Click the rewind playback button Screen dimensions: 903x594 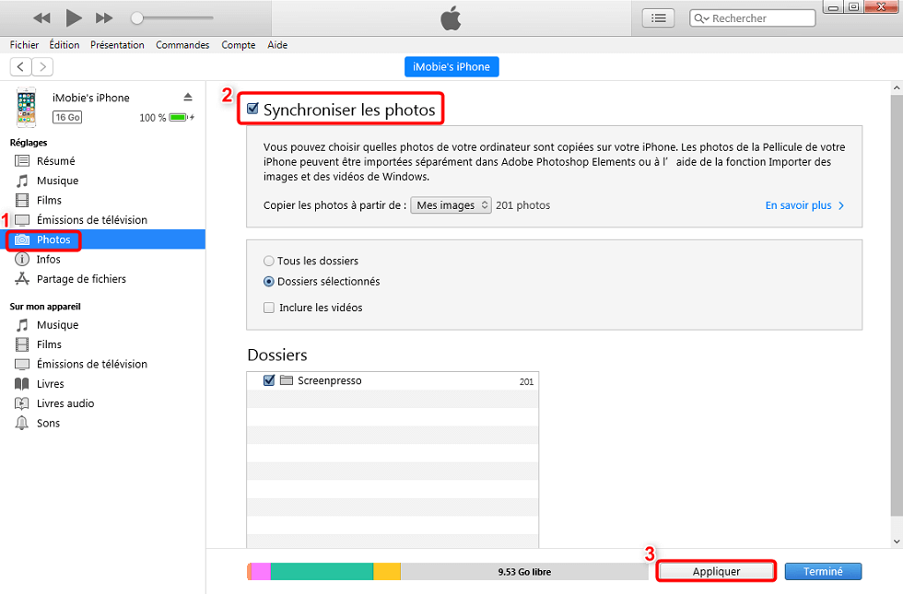(42, 18)
